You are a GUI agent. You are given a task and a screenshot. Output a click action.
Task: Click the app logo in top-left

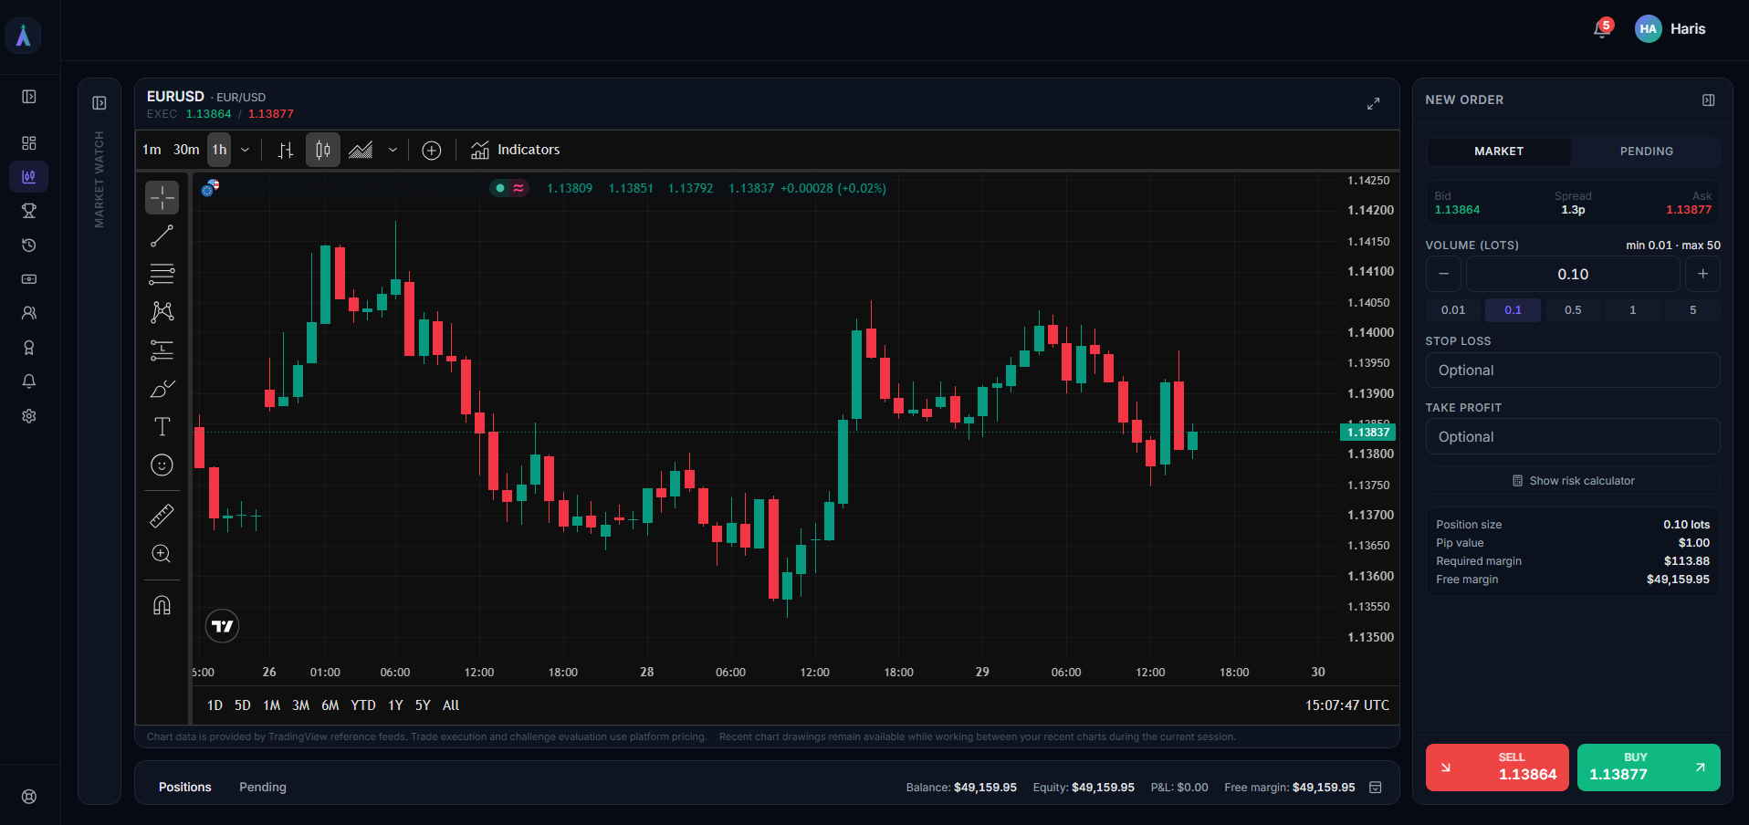(x=23, y=36)
